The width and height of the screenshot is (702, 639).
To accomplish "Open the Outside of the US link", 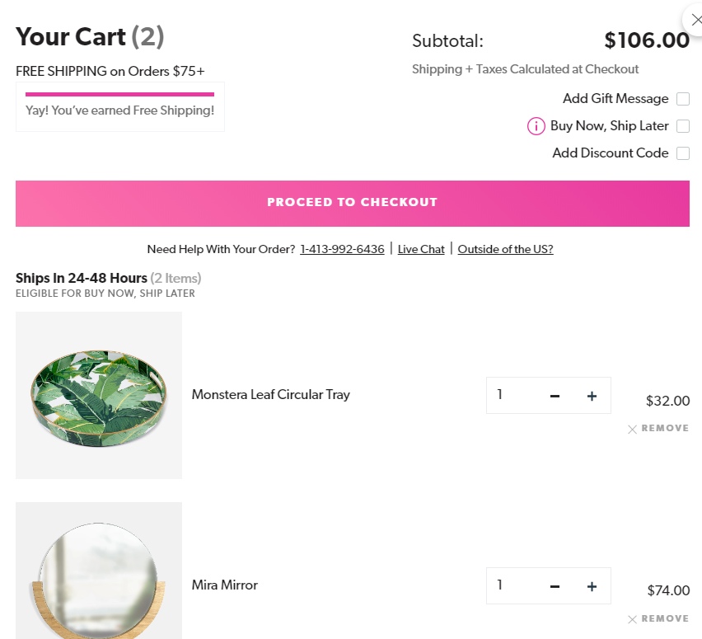I will click(505, 248).
